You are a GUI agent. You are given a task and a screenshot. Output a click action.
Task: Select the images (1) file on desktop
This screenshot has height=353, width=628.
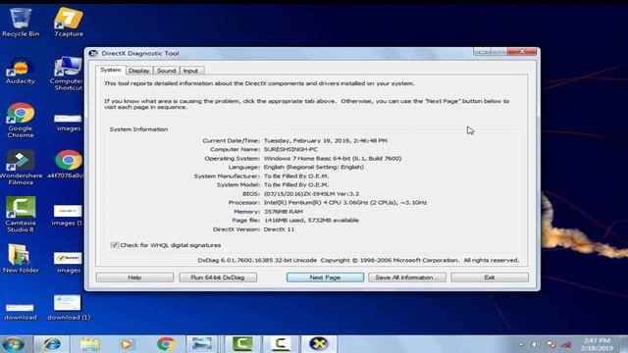[68, 216]
